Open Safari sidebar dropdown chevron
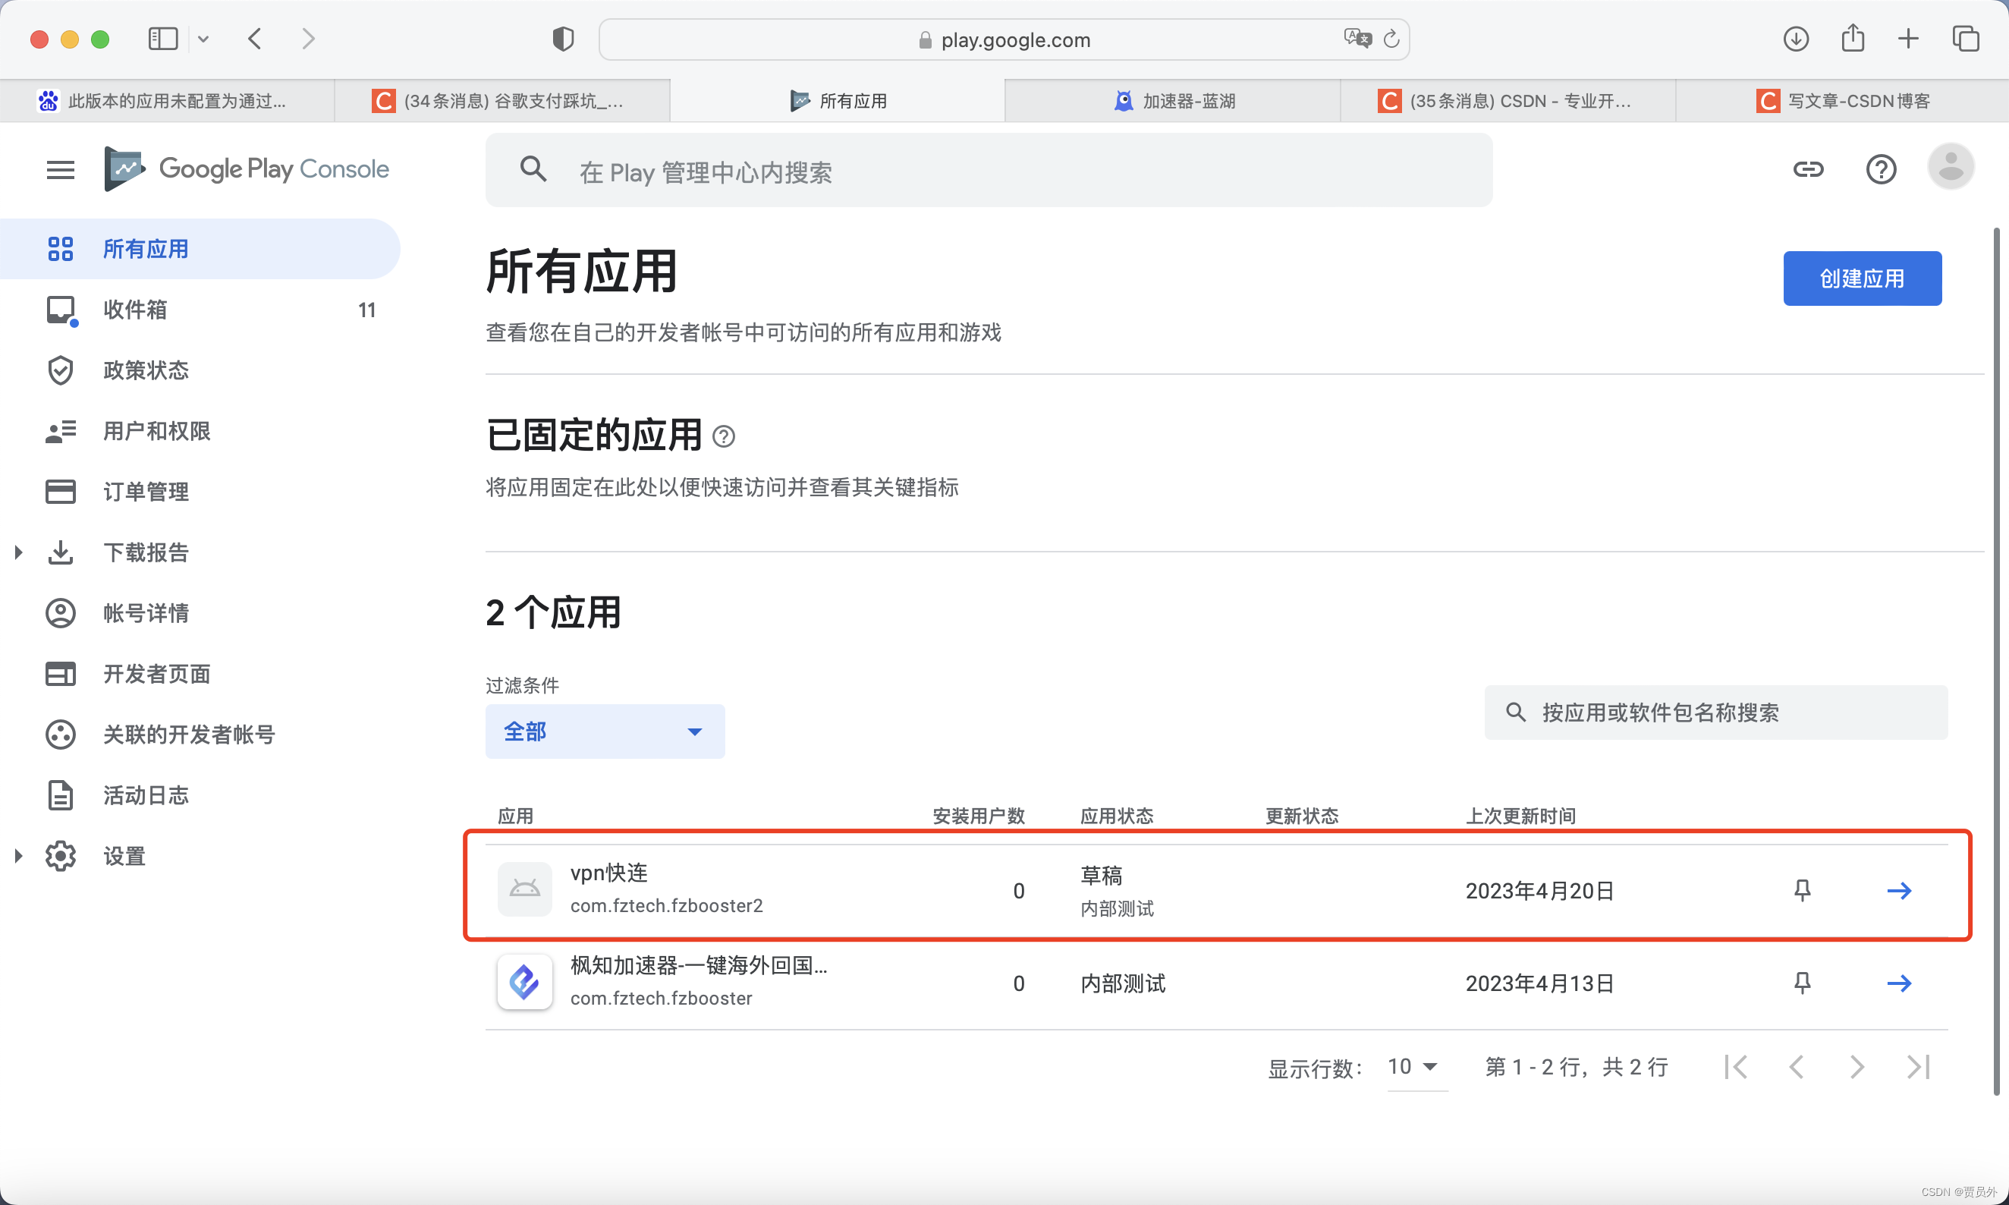The image size is (2009, 1205). 203,38
